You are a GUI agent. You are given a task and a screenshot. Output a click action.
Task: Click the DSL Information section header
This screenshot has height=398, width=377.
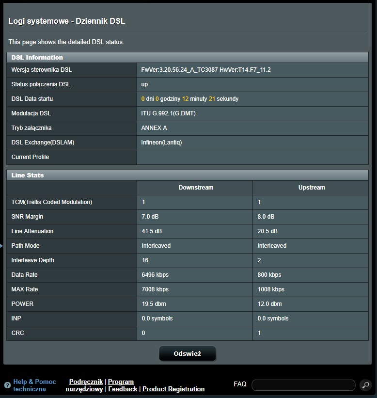37,58
